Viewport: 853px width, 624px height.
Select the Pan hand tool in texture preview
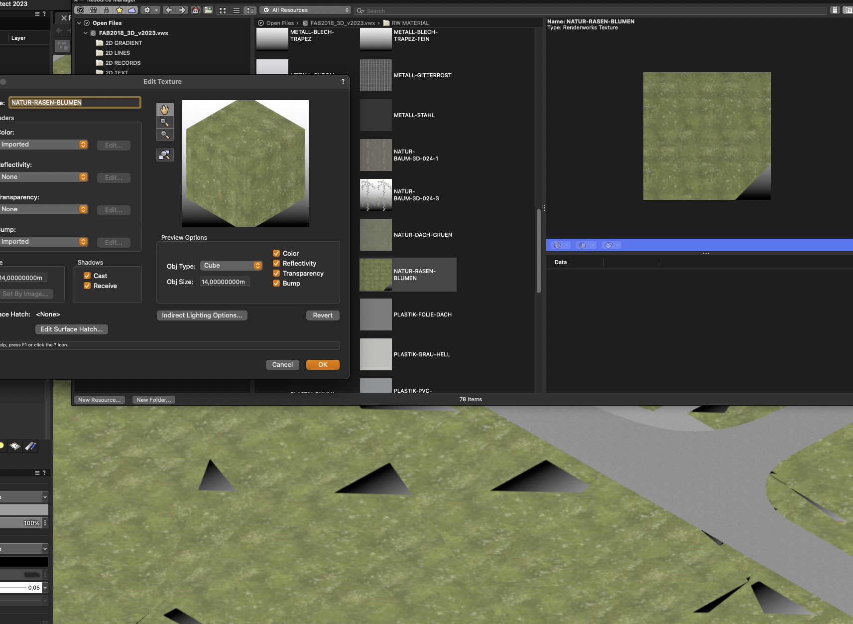tap(165, 110)
